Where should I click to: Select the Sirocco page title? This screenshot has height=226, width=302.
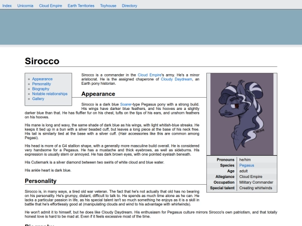(42, 61)
